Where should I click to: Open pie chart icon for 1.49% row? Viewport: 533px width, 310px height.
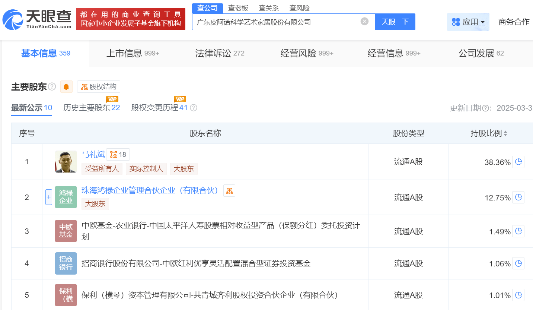click(x=518, y=231)
